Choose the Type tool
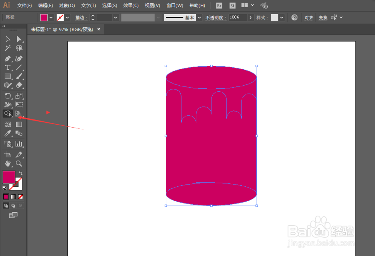Image resolution: width=375 pixels, height=256 pixels. (7, 67)
